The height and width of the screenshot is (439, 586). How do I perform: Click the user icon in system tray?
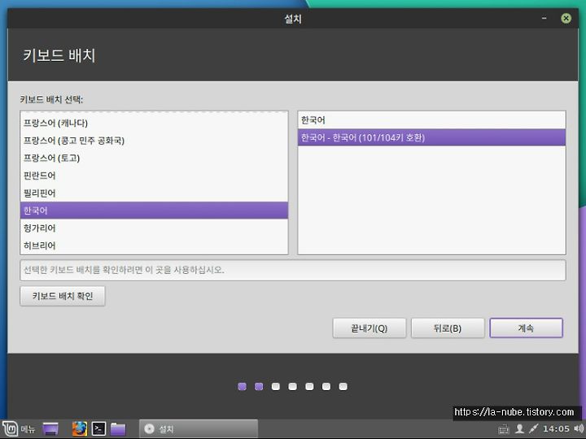pyautogui.click(x=519, y=429)
